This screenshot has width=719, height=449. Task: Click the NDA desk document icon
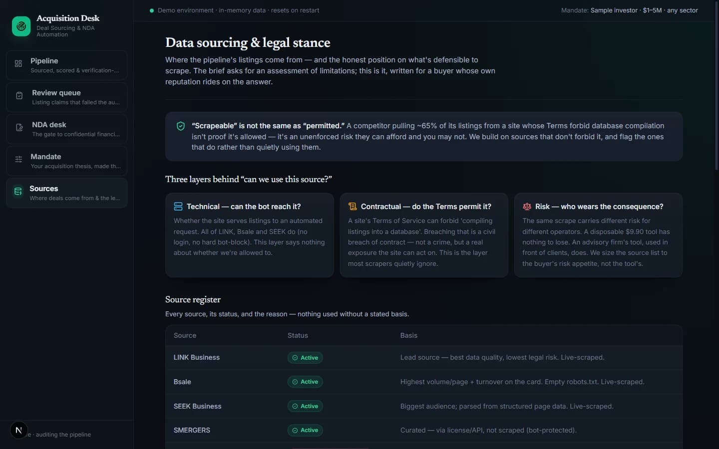coord(19,128)
